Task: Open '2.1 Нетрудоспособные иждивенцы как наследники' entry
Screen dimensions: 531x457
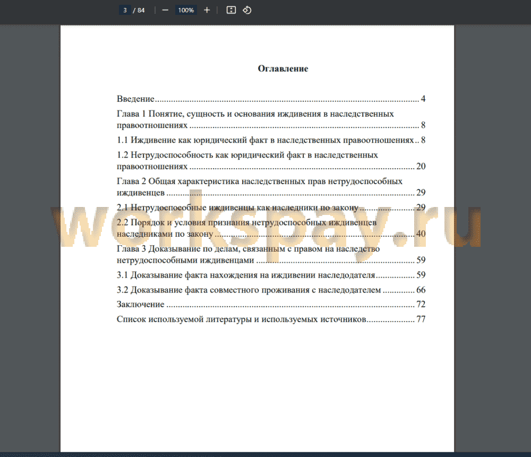Action: tap(271, 208)
